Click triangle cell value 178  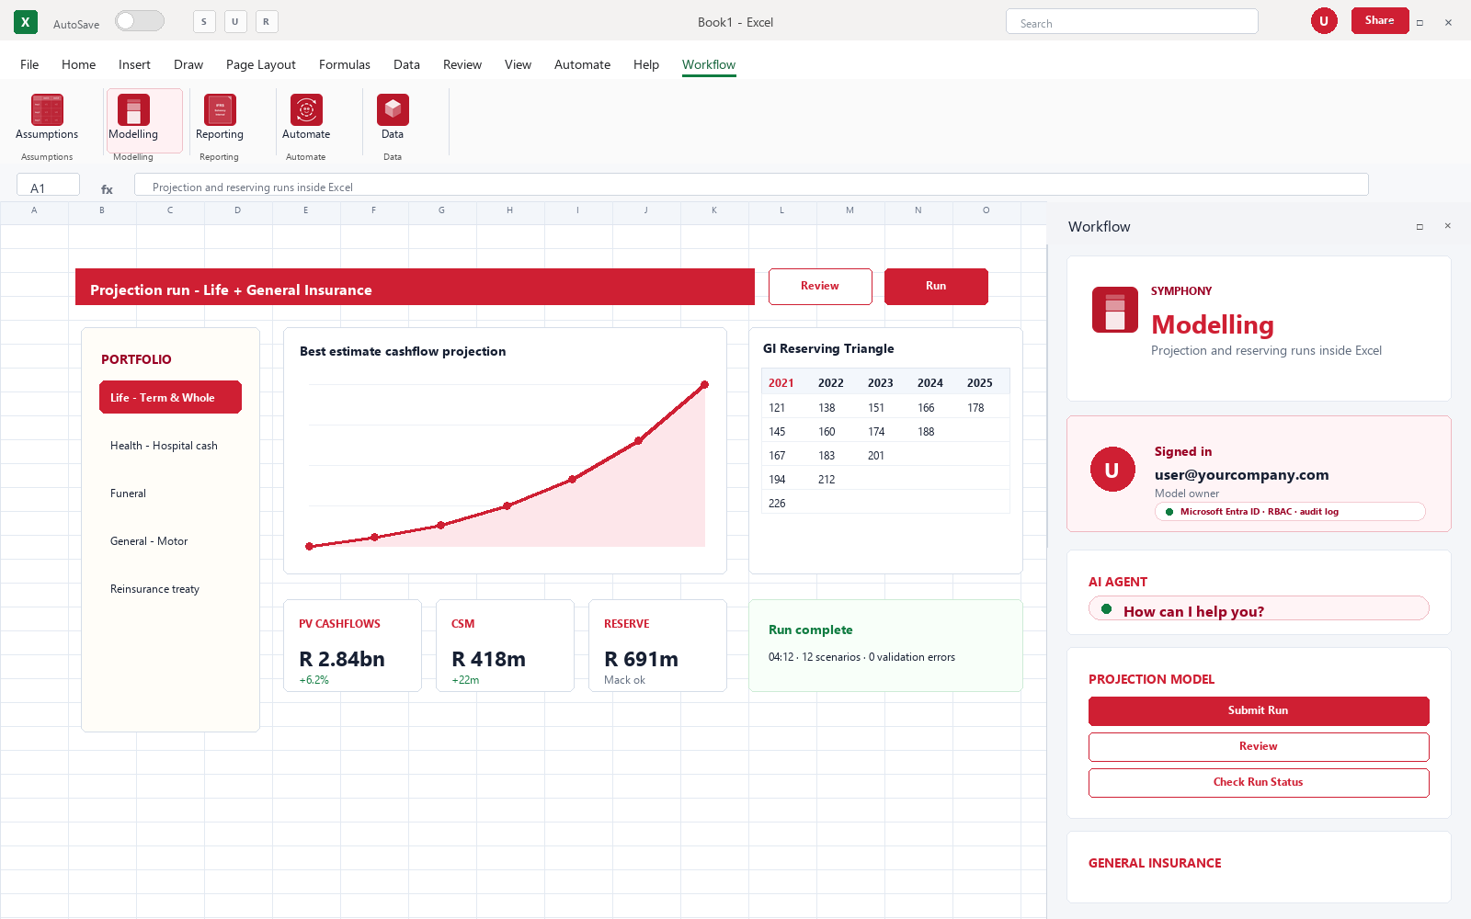[x=975, y=408]
